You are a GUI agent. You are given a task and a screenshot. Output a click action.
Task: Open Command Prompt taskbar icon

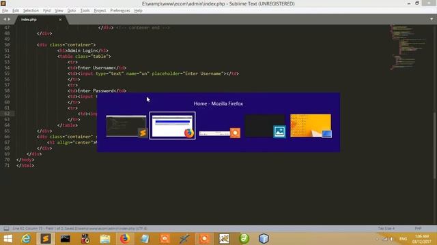tap(66, 239)
